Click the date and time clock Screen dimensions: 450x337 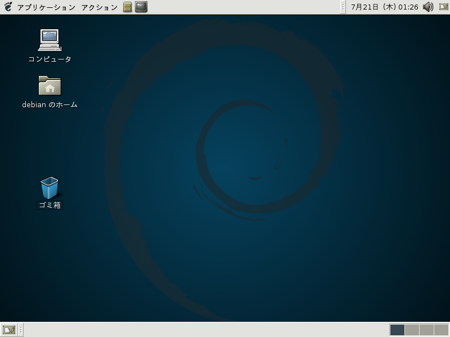pyautogui.click(x=385, y=7)
